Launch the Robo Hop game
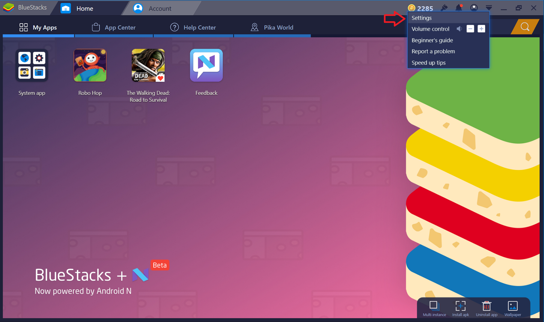 click(x=90, y=65)
